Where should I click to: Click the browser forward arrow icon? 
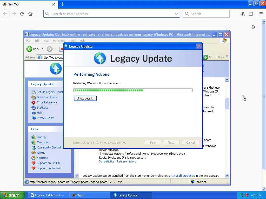click(x=14, y=14)
